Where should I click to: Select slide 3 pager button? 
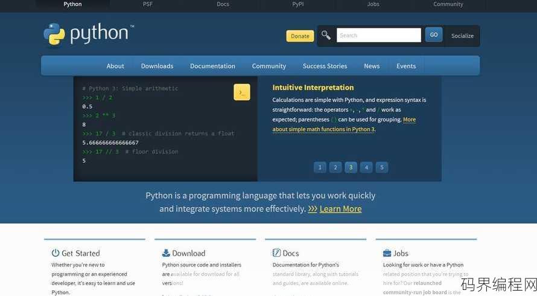pyautogui.click(x=351, y=167)
